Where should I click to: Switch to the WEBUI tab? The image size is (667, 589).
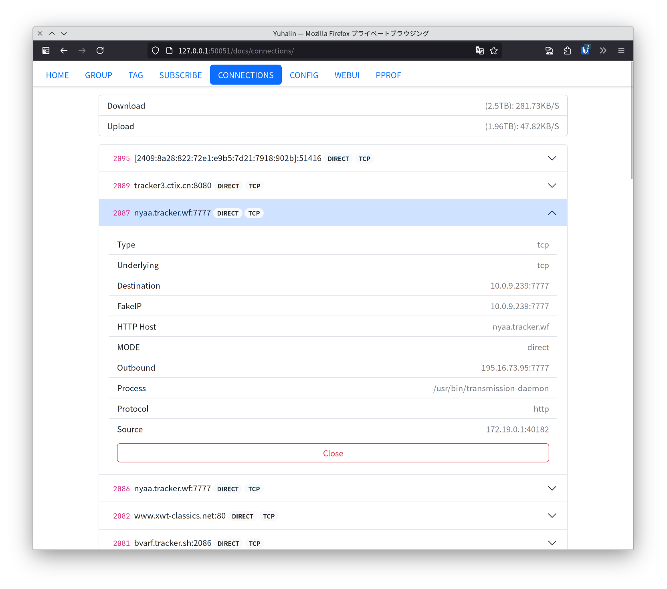coord(347,75)
